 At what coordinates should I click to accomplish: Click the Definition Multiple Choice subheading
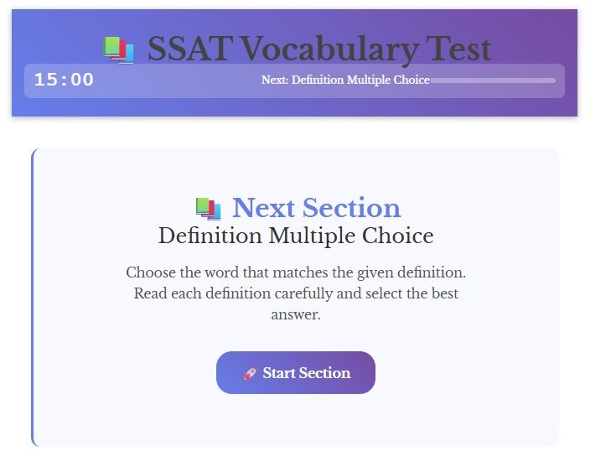click(296, 236)
